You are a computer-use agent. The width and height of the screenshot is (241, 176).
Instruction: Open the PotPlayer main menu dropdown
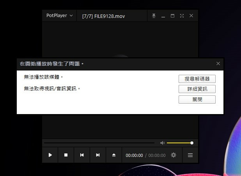(x=59, y=16)
